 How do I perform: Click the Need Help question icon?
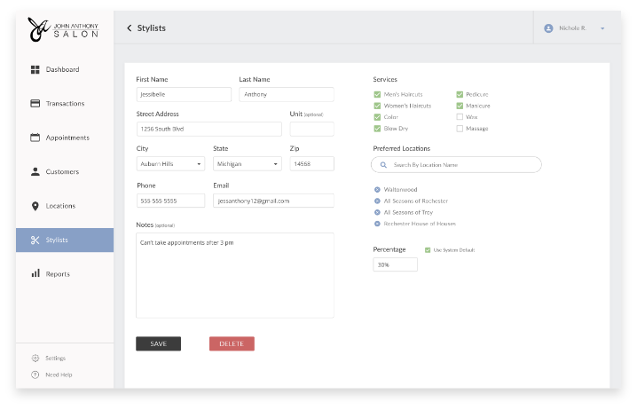(35, 375)
